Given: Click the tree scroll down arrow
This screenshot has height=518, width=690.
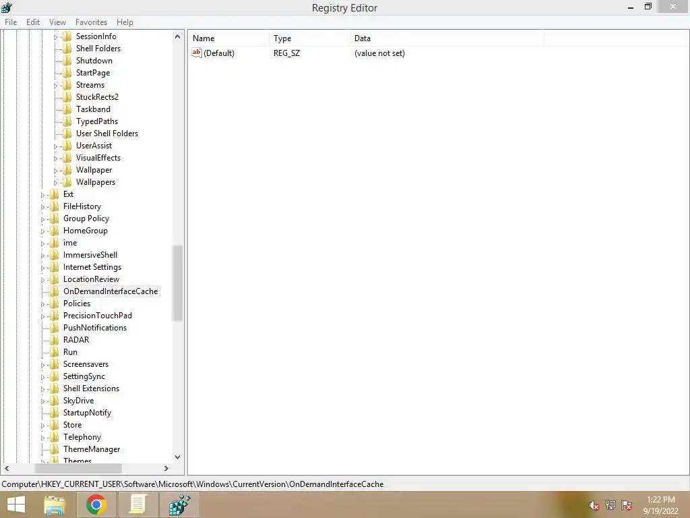Looking at the screenshot, I should click(x=177, y=457).
